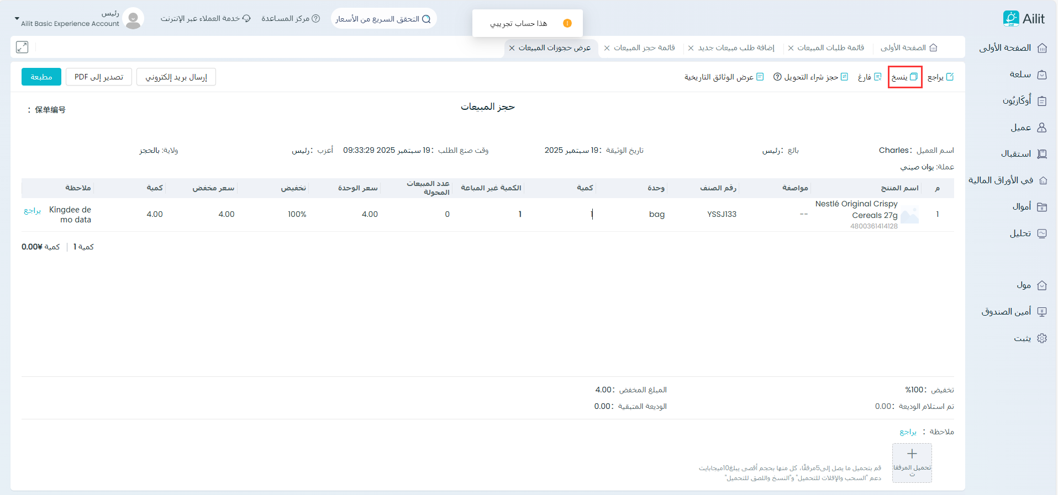This screenshot has height=495, width=1058.
Task: Close the عرض حجوزات المبيعات tab
Action: tap(512, 48)
